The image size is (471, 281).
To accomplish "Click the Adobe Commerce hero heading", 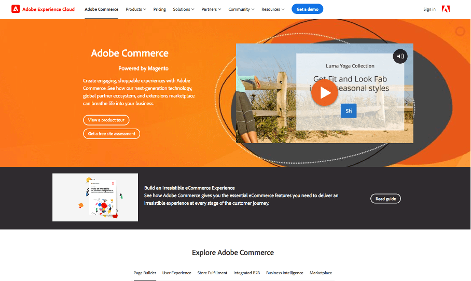I will point(130,53).
